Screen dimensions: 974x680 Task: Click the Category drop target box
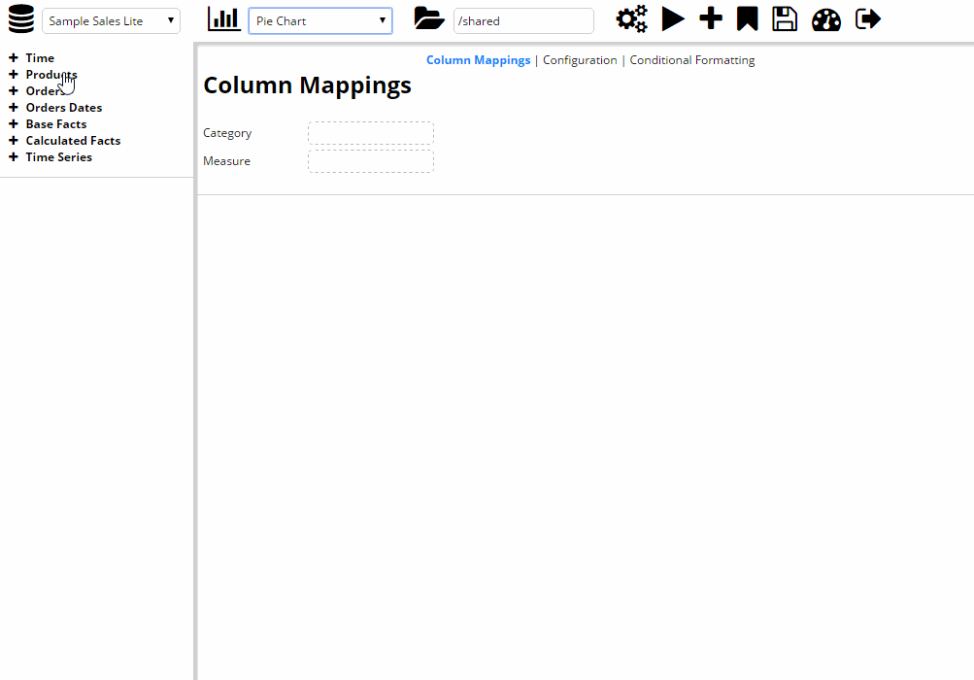(371, 133)
